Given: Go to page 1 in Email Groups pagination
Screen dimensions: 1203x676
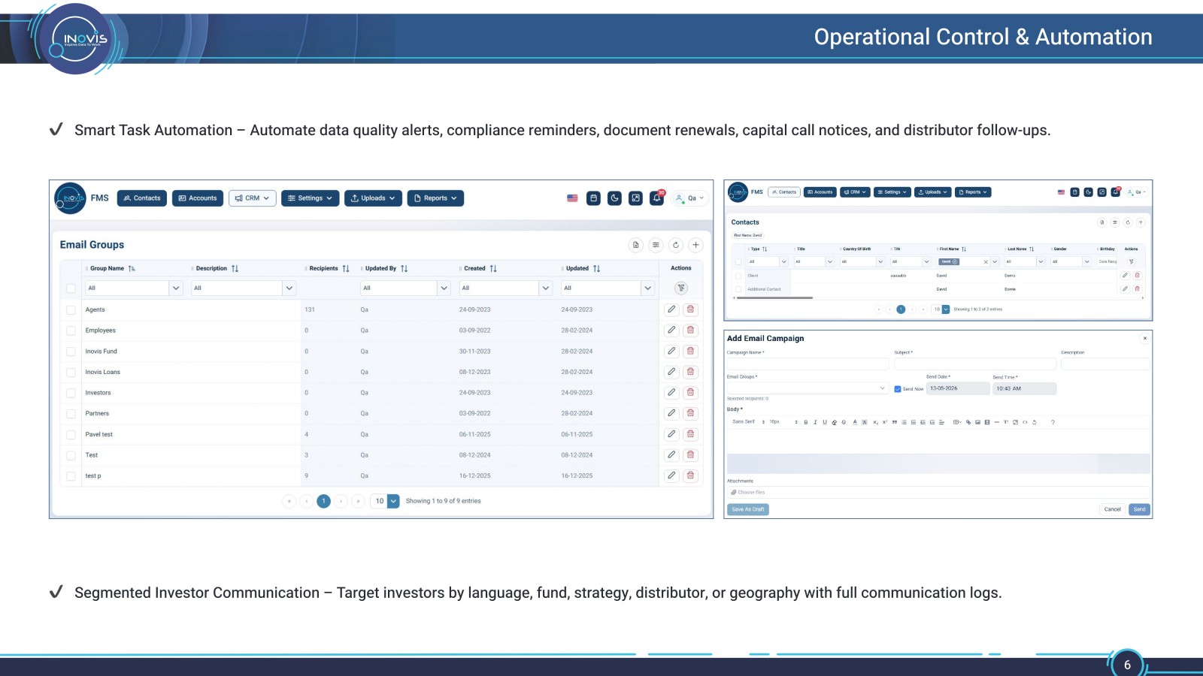Looking at the screenshot, I should (323, 501).
